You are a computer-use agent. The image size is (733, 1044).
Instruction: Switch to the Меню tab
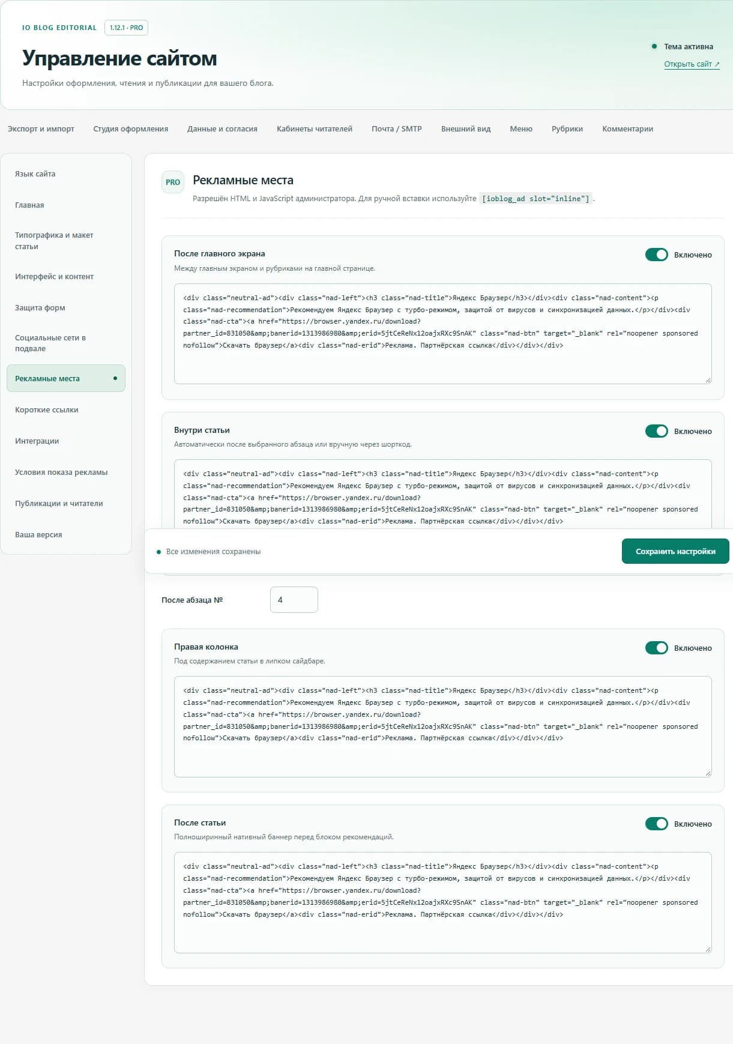(x=521, y=128)
